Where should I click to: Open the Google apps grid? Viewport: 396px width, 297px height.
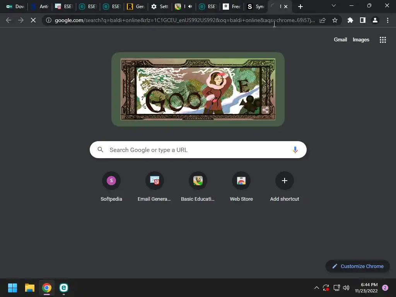pyautogui.click(x=382, y=40)
